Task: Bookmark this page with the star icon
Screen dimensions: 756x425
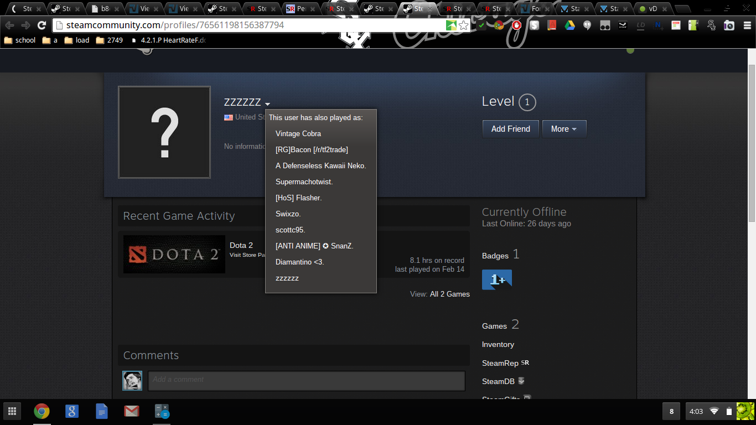Action: tap(464, 25)
